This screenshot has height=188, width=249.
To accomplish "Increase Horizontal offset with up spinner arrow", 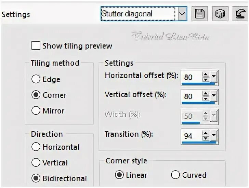I will click(x=206, y=74).
